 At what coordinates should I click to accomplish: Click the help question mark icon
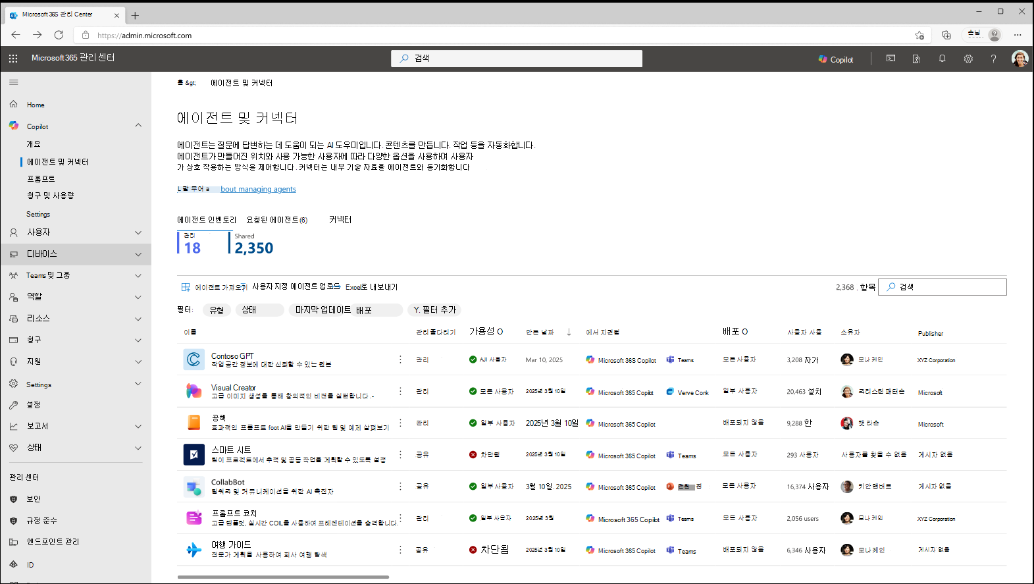coord(993,59)
